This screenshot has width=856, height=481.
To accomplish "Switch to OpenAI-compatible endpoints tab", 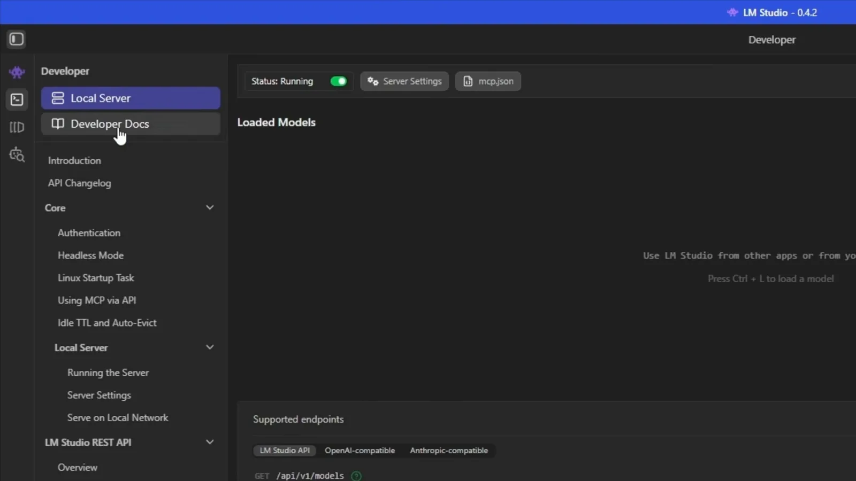I will 360,451.
